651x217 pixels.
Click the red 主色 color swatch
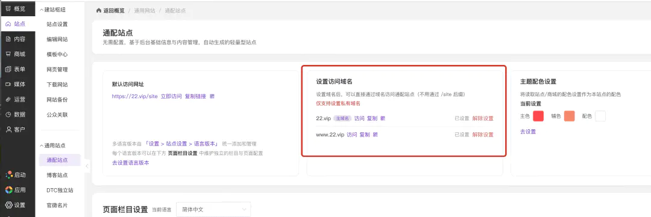click(x=538, y=117)
